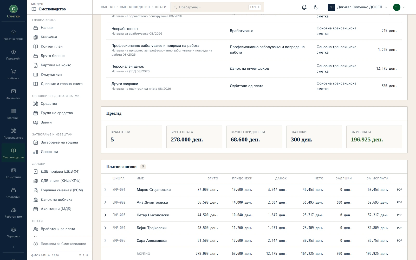Open Комитенти module

click(13, 173)
